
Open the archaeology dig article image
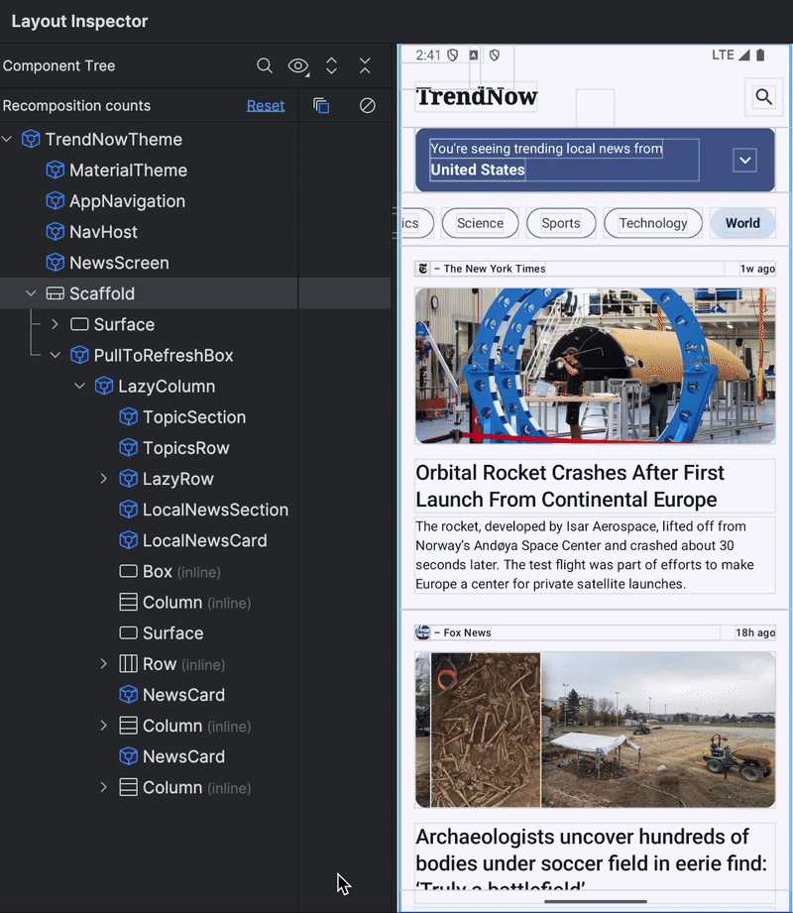coord(595,730)
